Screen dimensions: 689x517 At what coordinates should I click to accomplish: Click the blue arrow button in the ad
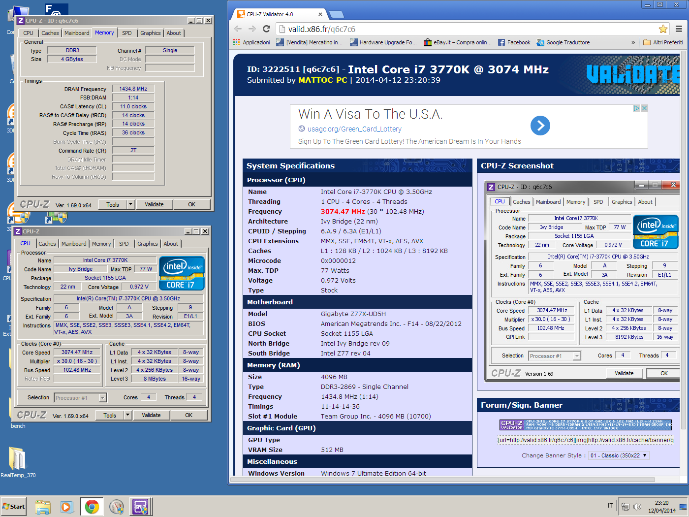540,126
